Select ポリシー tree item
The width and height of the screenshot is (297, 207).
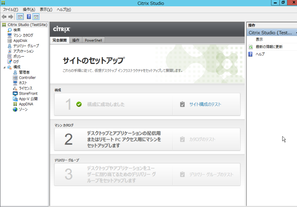click(x=19, y=56)
